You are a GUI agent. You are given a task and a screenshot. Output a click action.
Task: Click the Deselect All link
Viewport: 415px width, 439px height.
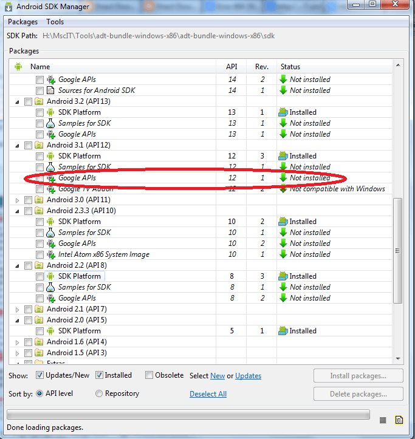(208, 394)
